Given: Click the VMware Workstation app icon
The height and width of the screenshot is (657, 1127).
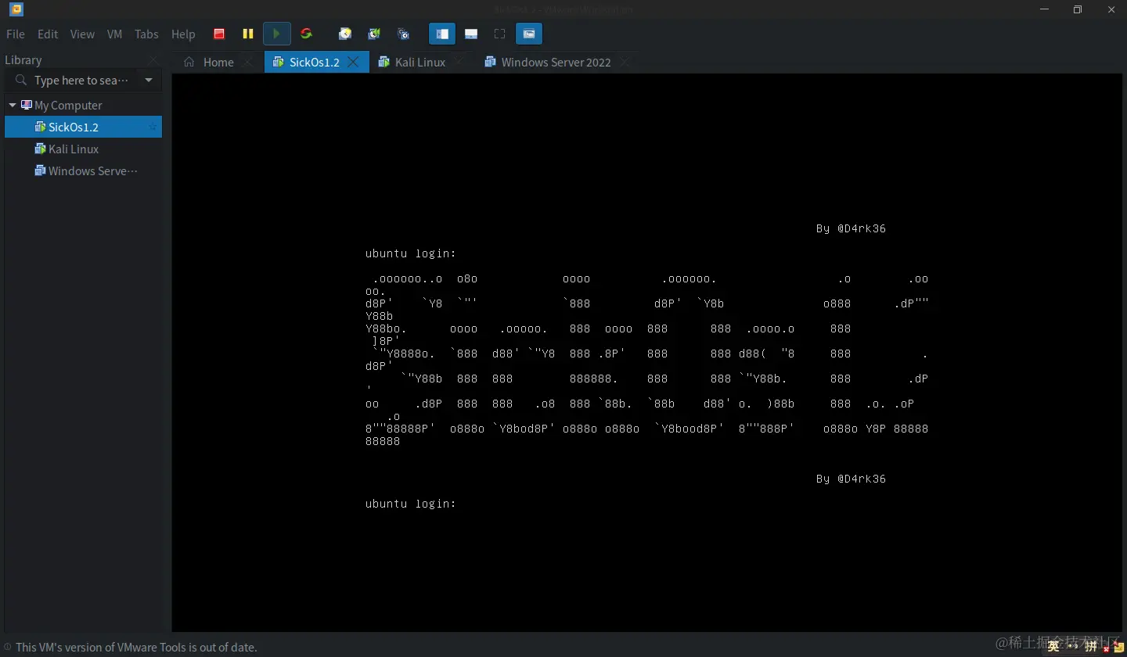Looking at the screenshot, I should (x=16, y=9).
